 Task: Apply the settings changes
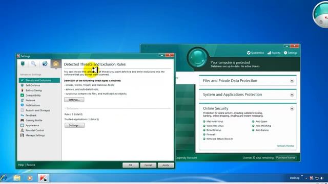click(166, 165)
